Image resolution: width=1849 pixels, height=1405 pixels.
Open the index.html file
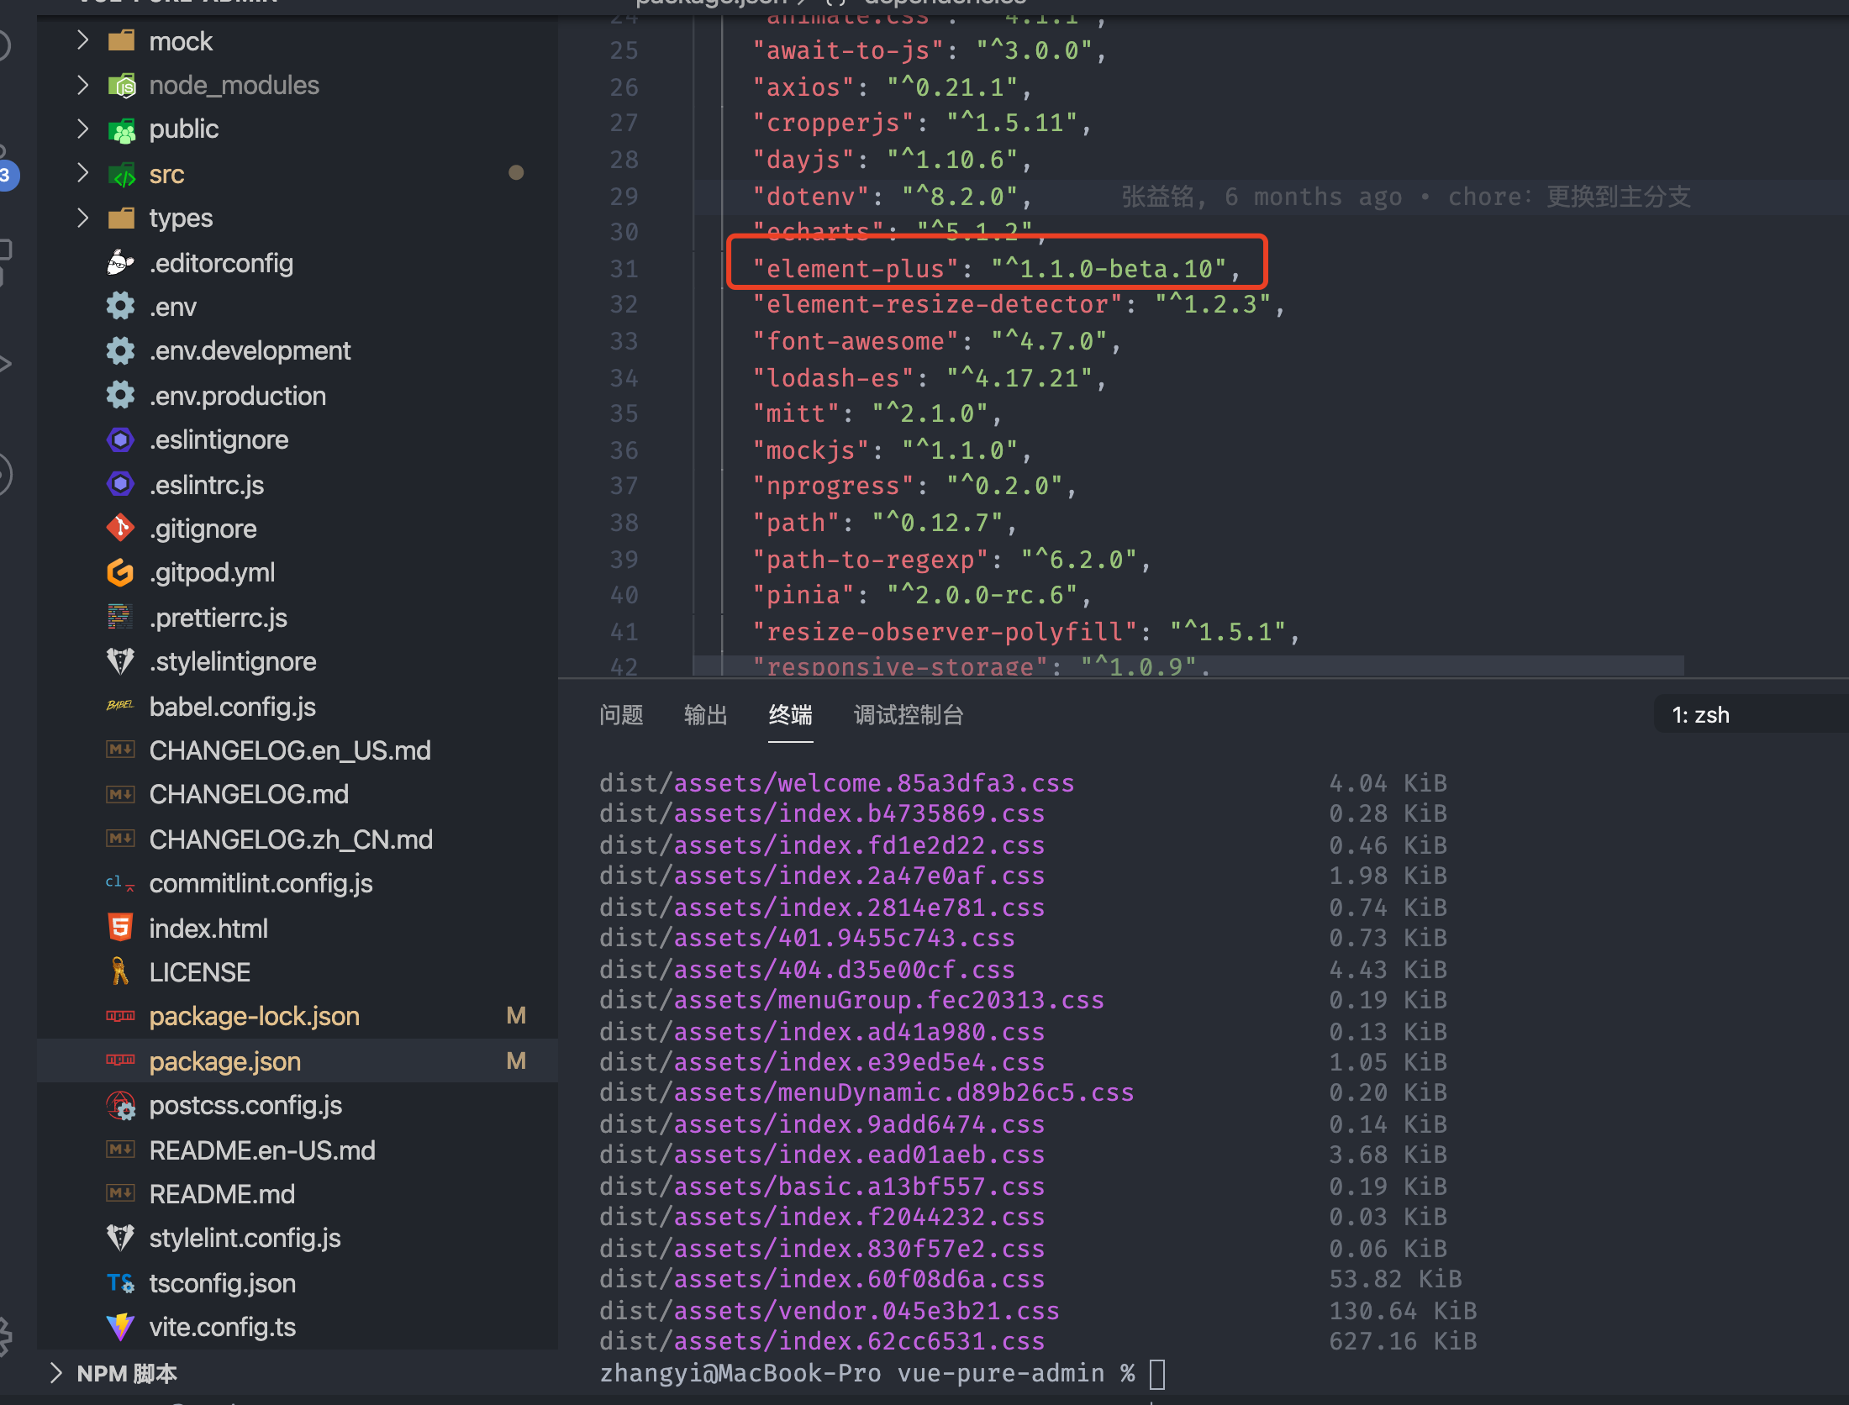point(208,927)
